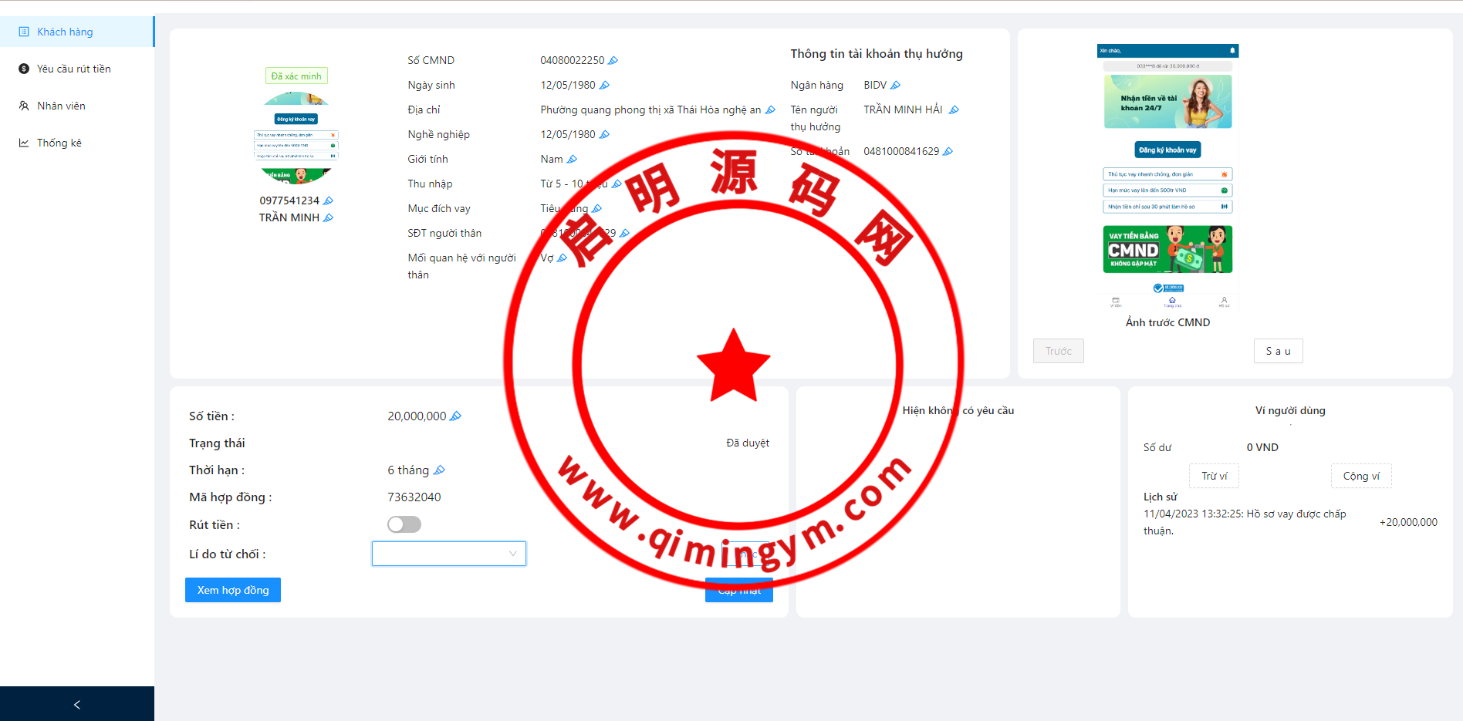The width and height of the screenshot is (1463, 721).
Task: Edit beneficiary name TRẦN MINH HẢI
Action: click(x=954, y=110)
